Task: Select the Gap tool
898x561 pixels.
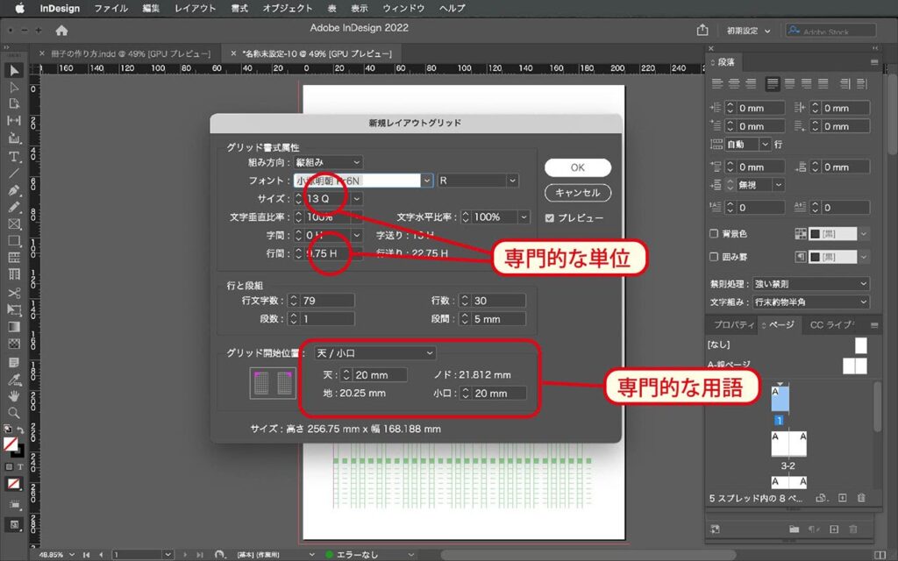Action: pos(14,121)
